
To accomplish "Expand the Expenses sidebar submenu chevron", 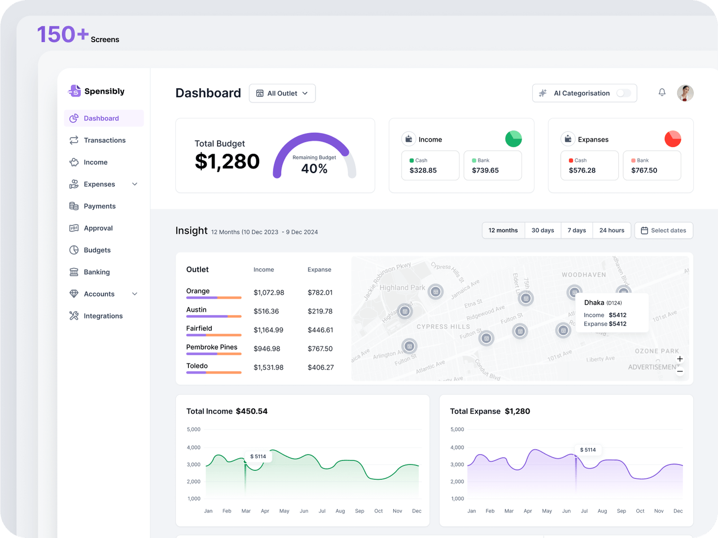I will point(135,184).
